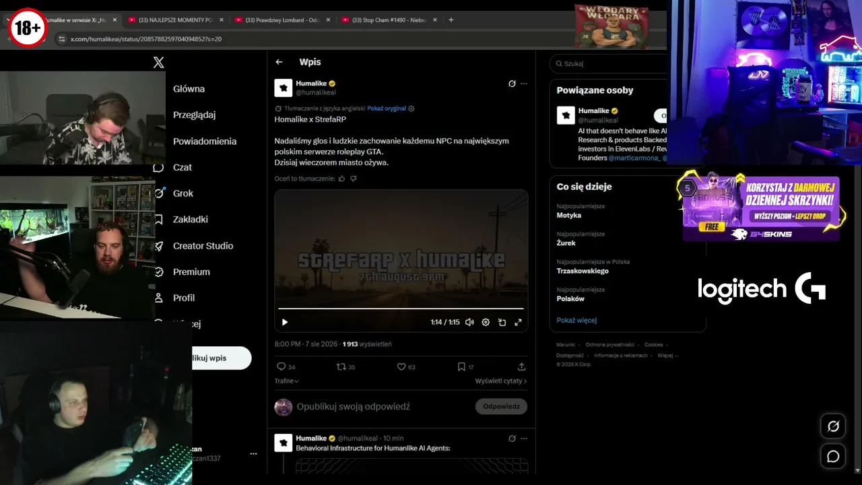Click Pokaż oryginał to show original text
The image size is (862, 485).
387,108
